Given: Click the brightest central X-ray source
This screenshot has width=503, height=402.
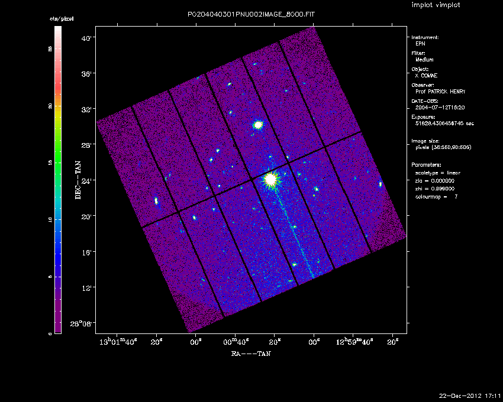Looking at the screenshot, I should point(271,179).
